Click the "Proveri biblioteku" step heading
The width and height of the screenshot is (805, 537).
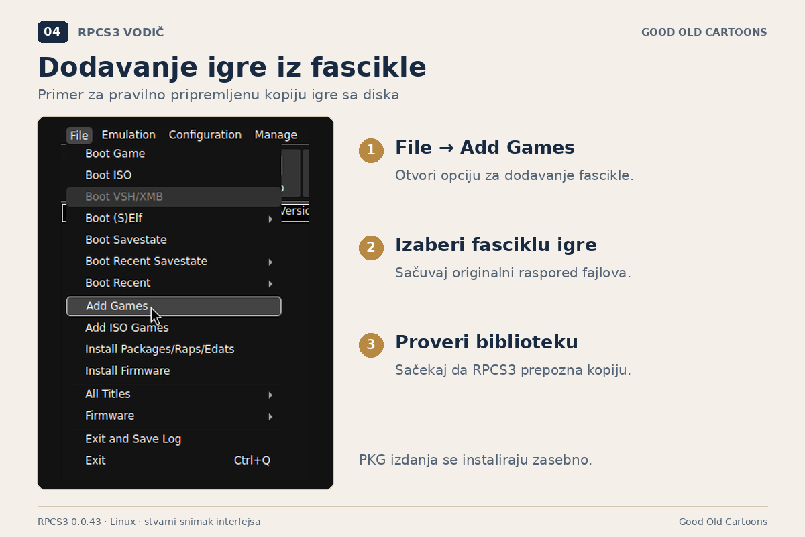coord(486,342)
